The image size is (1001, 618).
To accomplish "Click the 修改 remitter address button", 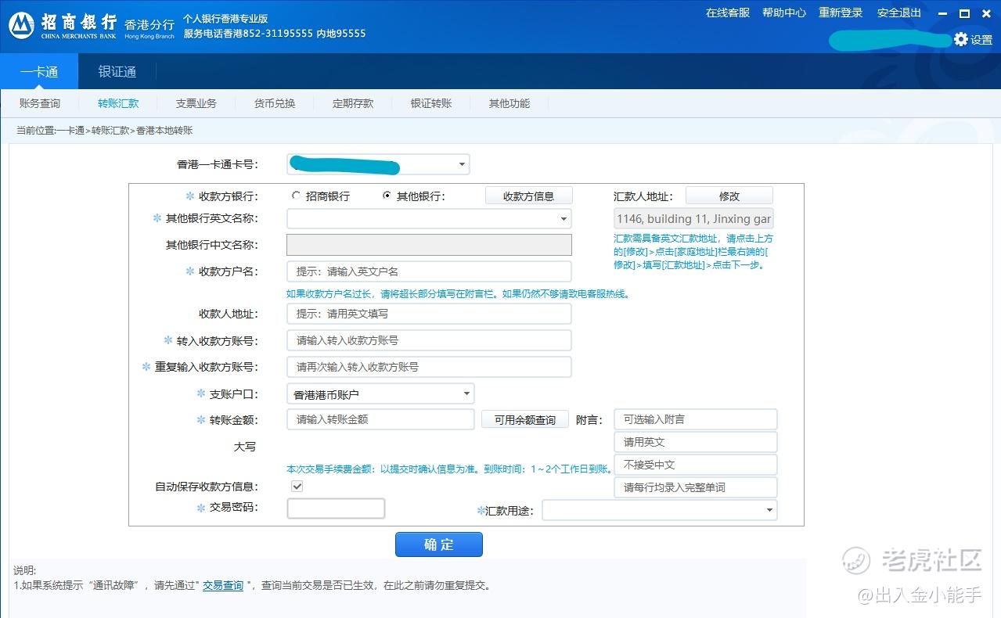I will pyautogui.click(x=729, y=196).
